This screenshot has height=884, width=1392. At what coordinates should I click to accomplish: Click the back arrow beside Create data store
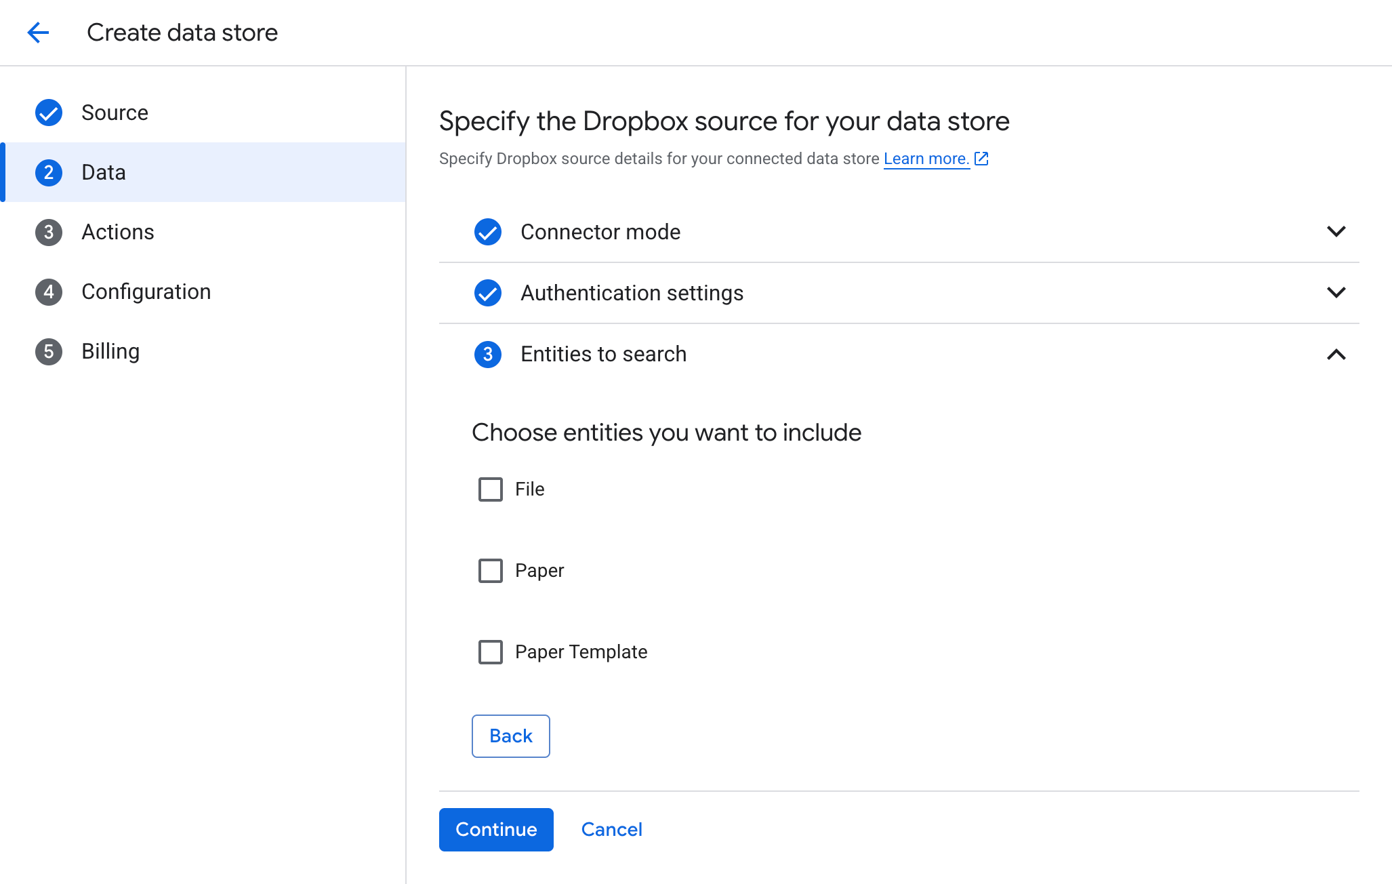coord(39,33)
